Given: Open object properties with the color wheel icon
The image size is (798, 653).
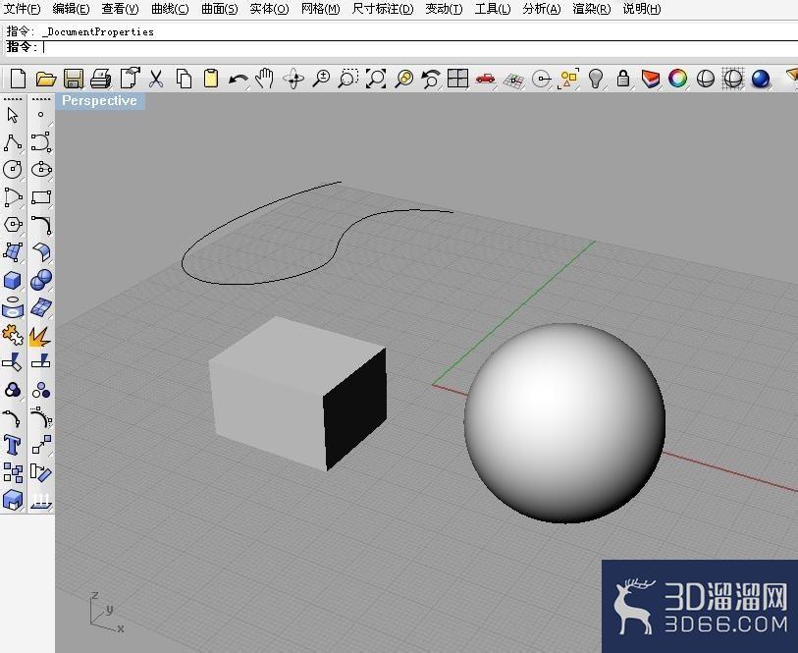Looking at the screenshot, I should coord(678,79).
